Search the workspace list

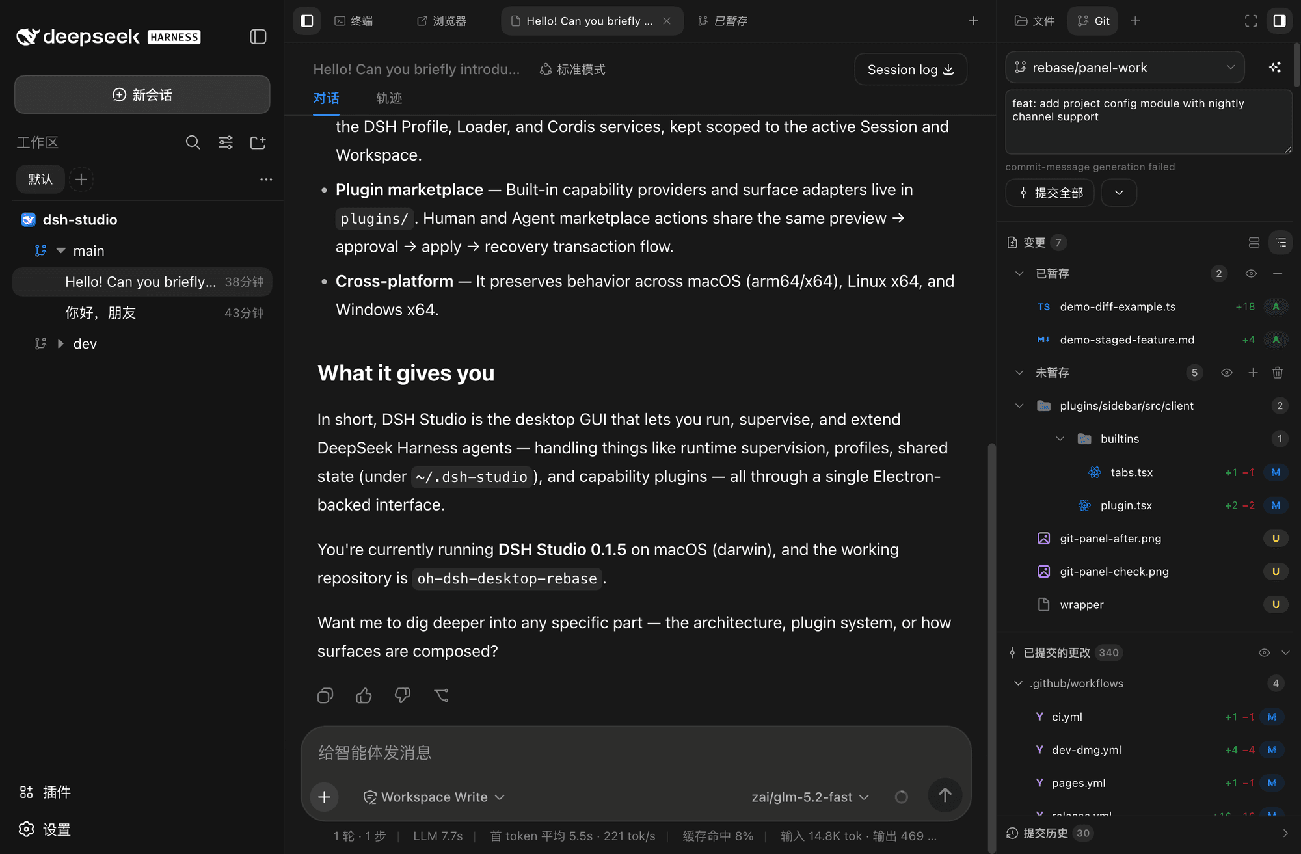pyautogui.click(x=193, y=142)
